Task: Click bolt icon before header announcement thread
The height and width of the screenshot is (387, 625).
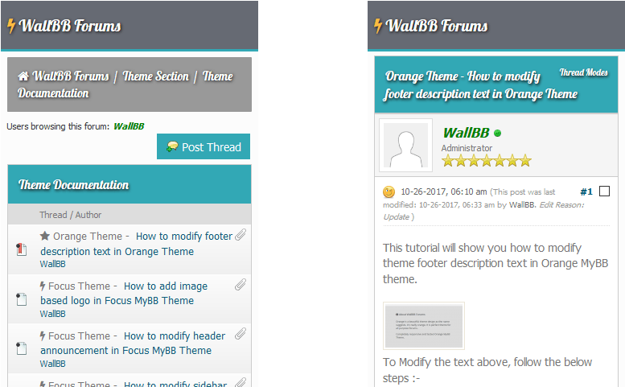Action: point(43,336)
